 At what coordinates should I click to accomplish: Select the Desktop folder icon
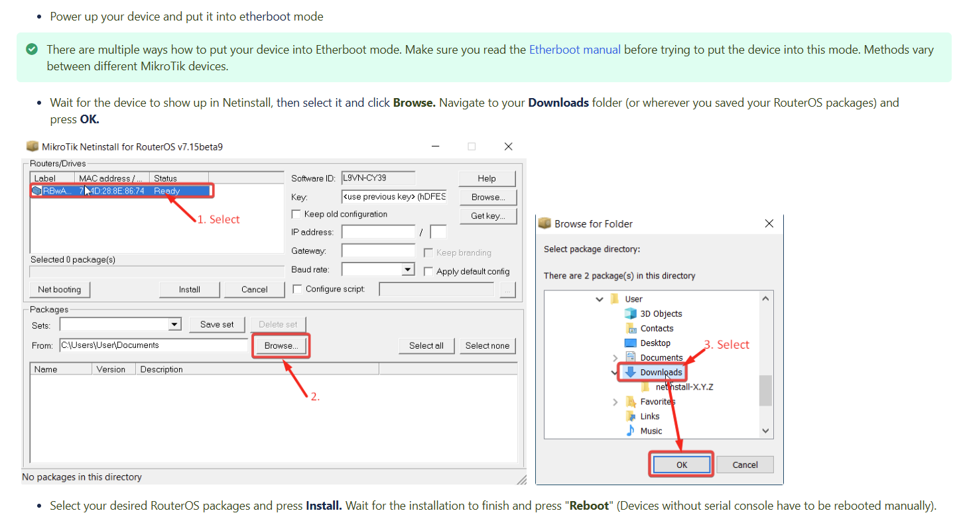(x=631, y=343)
